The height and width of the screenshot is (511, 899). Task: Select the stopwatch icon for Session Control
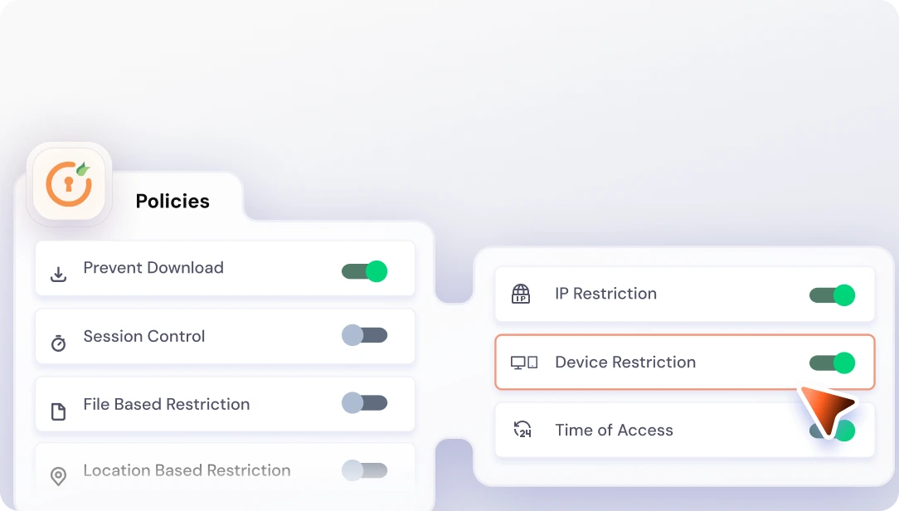pos(58,336)
